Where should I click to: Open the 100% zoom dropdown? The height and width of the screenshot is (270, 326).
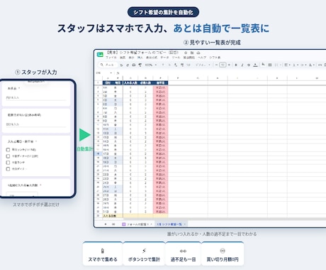[151, 65]
